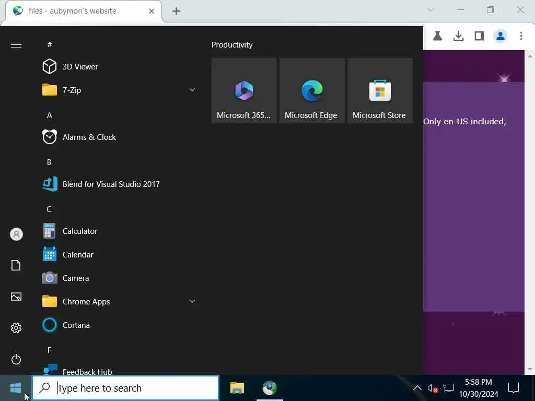The height and width of the screenshot is (401, 535).
Task: Open the Calendar app
Action: (120, 255)
